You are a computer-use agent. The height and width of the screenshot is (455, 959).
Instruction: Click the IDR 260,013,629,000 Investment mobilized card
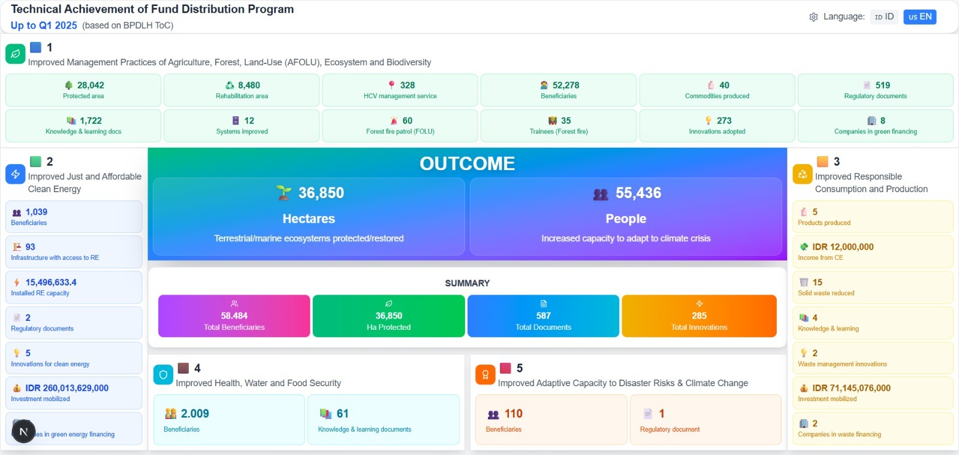(74, 393)
